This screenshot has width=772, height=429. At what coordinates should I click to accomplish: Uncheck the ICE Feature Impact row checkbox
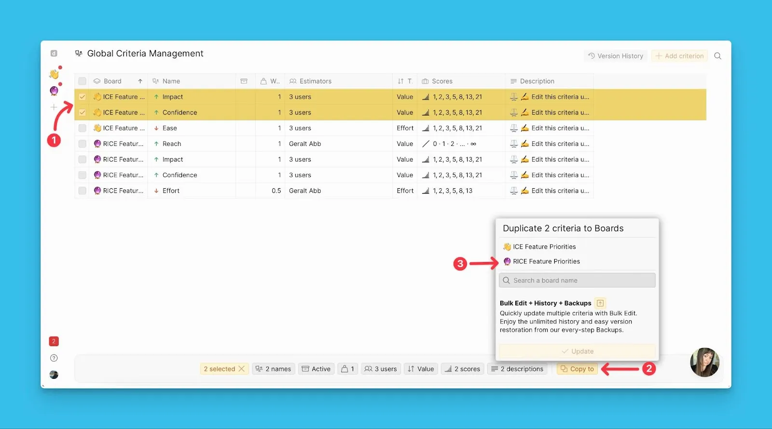pyautogui.click(x=83, y=97)
